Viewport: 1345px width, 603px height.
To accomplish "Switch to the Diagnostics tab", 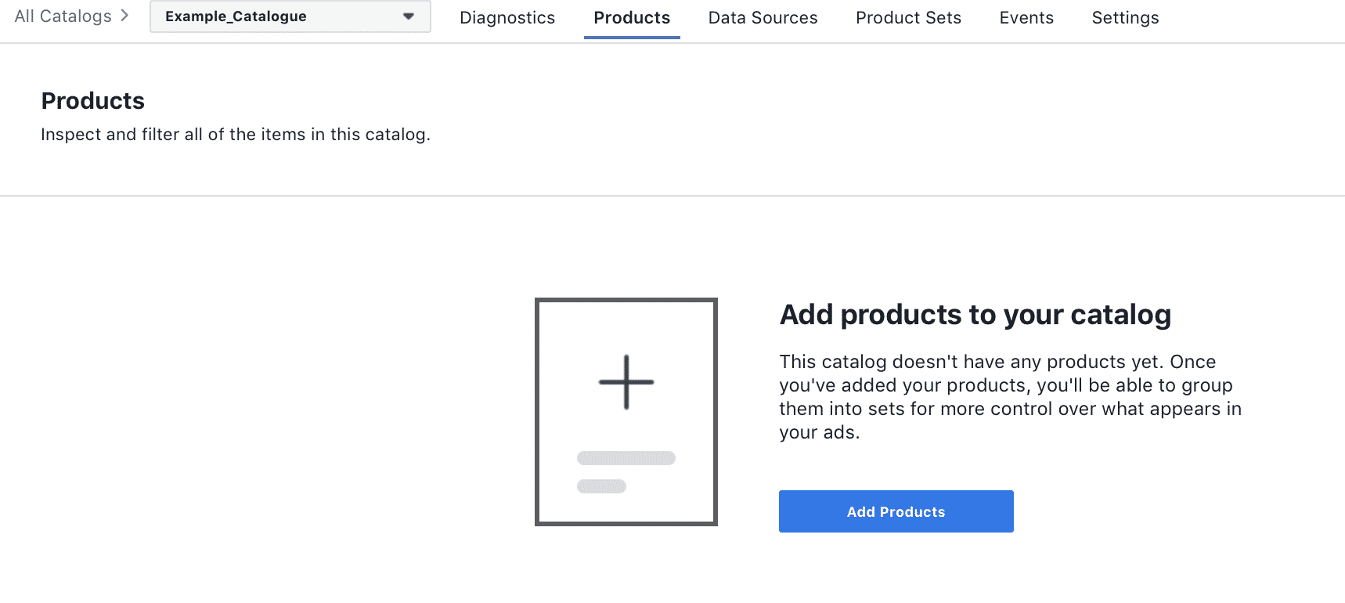I will (507, 18).
